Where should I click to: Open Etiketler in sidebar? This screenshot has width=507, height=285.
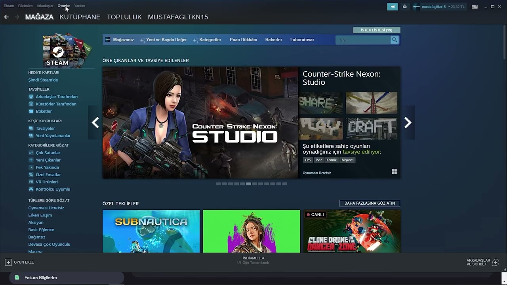[x=44, y=111]
